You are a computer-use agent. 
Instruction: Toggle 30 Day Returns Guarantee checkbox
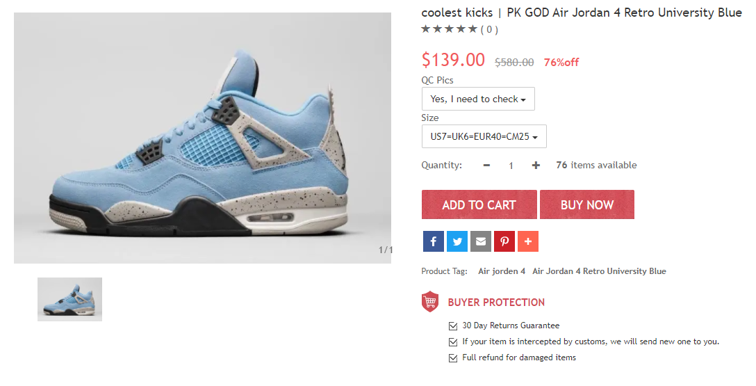click(x=453, y=326)
